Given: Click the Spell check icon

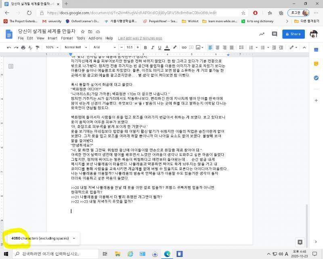Looking at the screenshot, I should pyautogui.click(x=30, y=47).
